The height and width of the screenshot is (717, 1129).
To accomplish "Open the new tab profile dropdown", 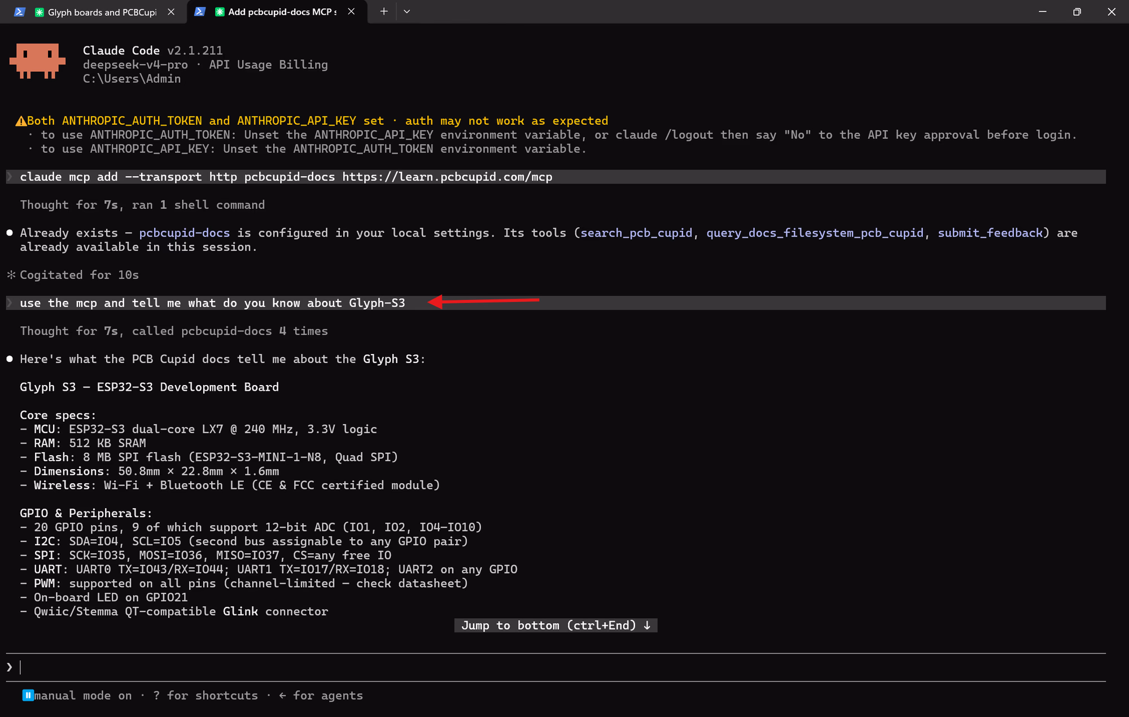I will 406,11.
